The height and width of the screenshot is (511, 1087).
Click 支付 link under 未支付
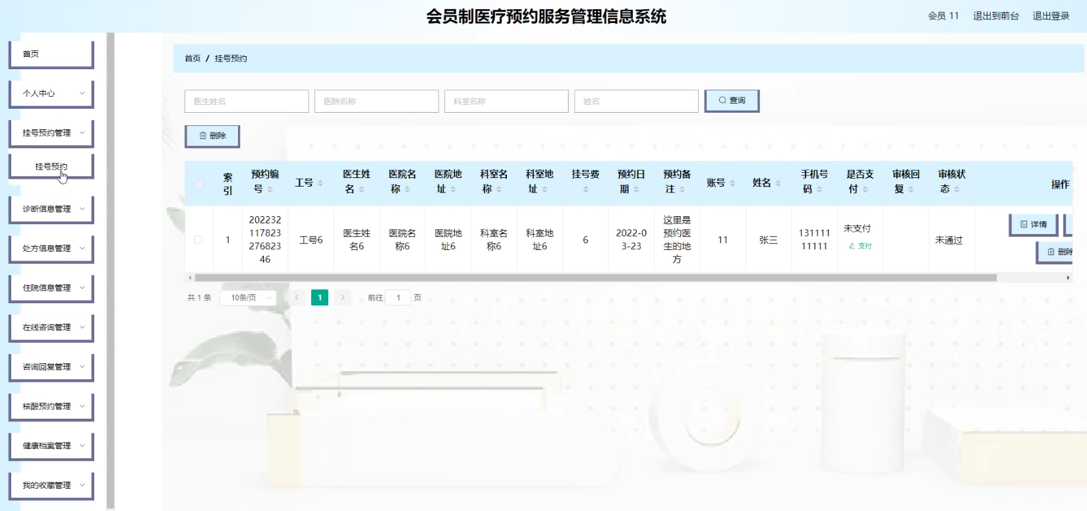click(x=860, y=246)
